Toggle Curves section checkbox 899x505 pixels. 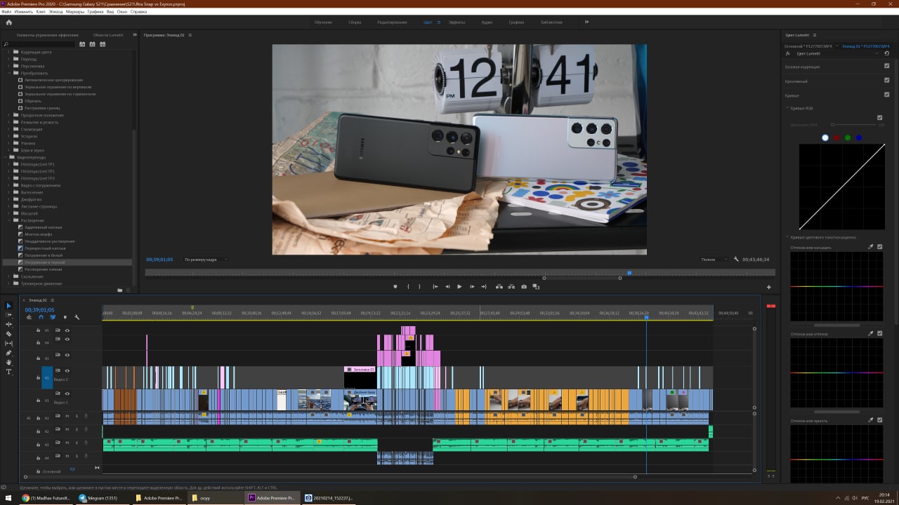(886, 95)
